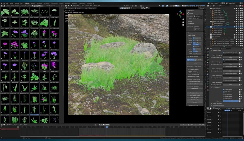The width and height of the screenshot is (244, 141).
Task: Click the Paint Tall Grass button
Action: pos(194,98)
